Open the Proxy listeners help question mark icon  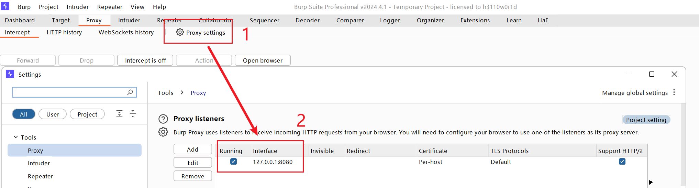click(163, 119)
